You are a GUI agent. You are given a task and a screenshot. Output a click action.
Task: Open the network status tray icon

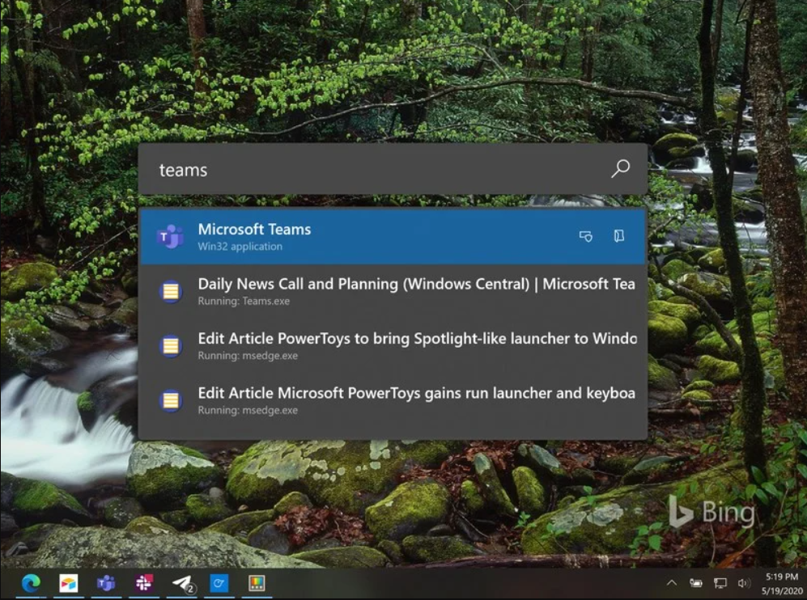click(720, 583)
